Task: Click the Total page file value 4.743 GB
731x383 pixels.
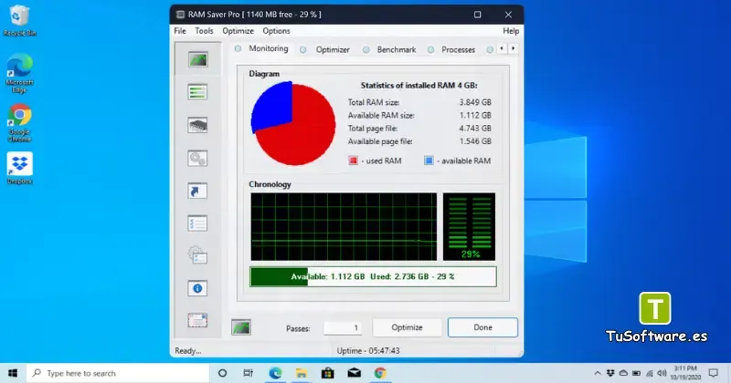Action: (475, 129)
